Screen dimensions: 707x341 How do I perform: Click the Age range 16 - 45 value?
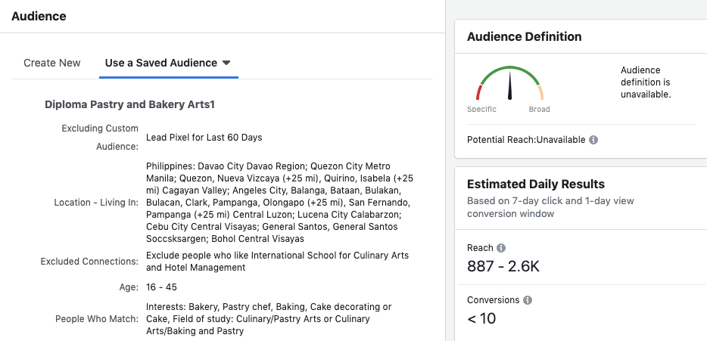tap(161, 287)
